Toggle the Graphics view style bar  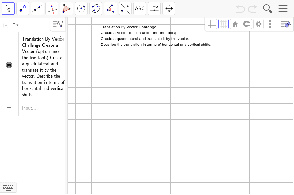286,24
